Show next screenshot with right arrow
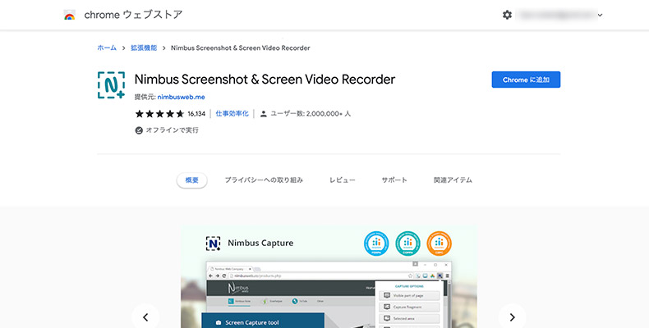The height and width of the screenshot is (328, 649). (512, 317)
